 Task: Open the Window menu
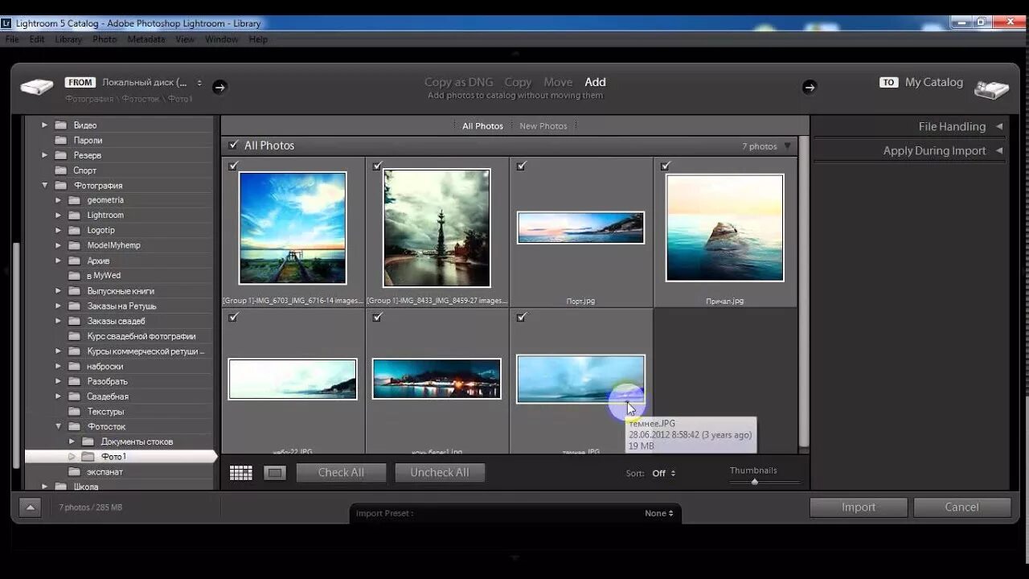pyautogui.click(x=221, y=39)
